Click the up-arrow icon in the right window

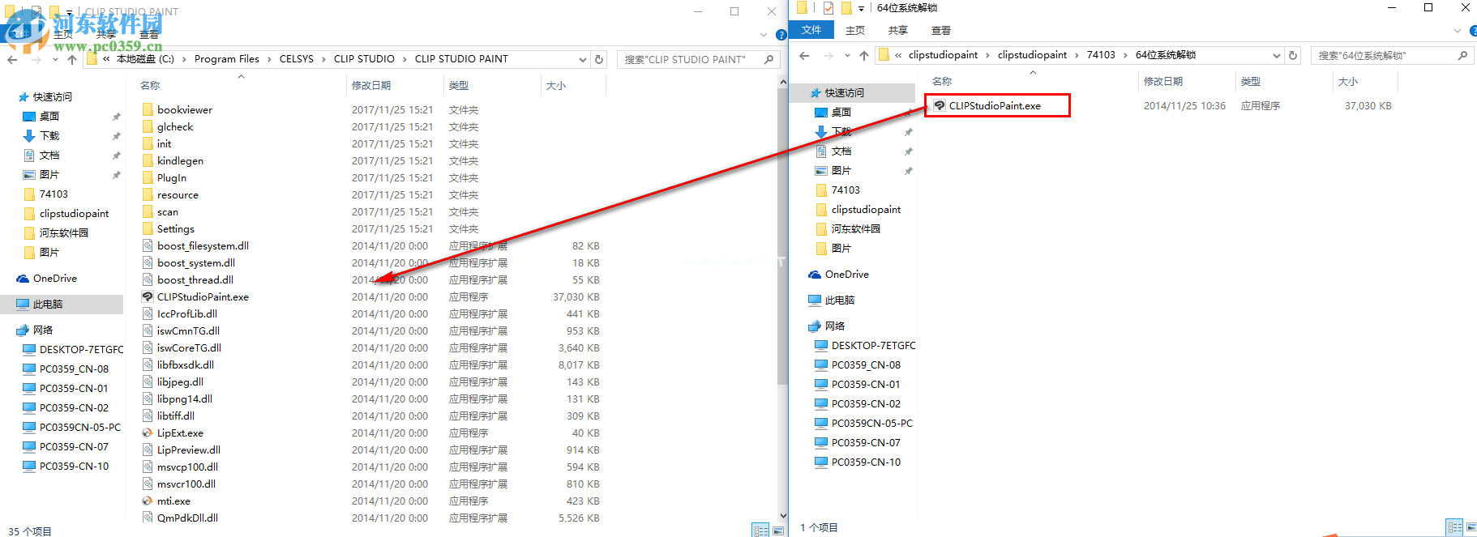864,55
